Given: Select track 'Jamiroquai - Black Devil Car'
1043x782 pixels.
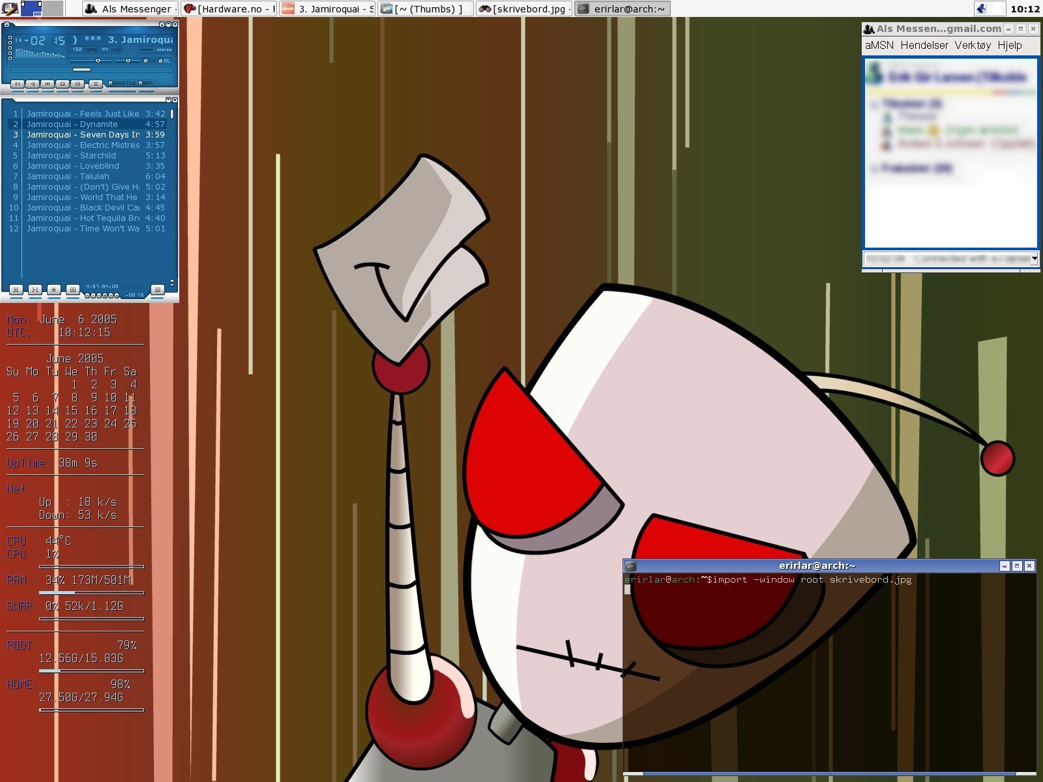Looking at the screenshot, I should (87, 207).
